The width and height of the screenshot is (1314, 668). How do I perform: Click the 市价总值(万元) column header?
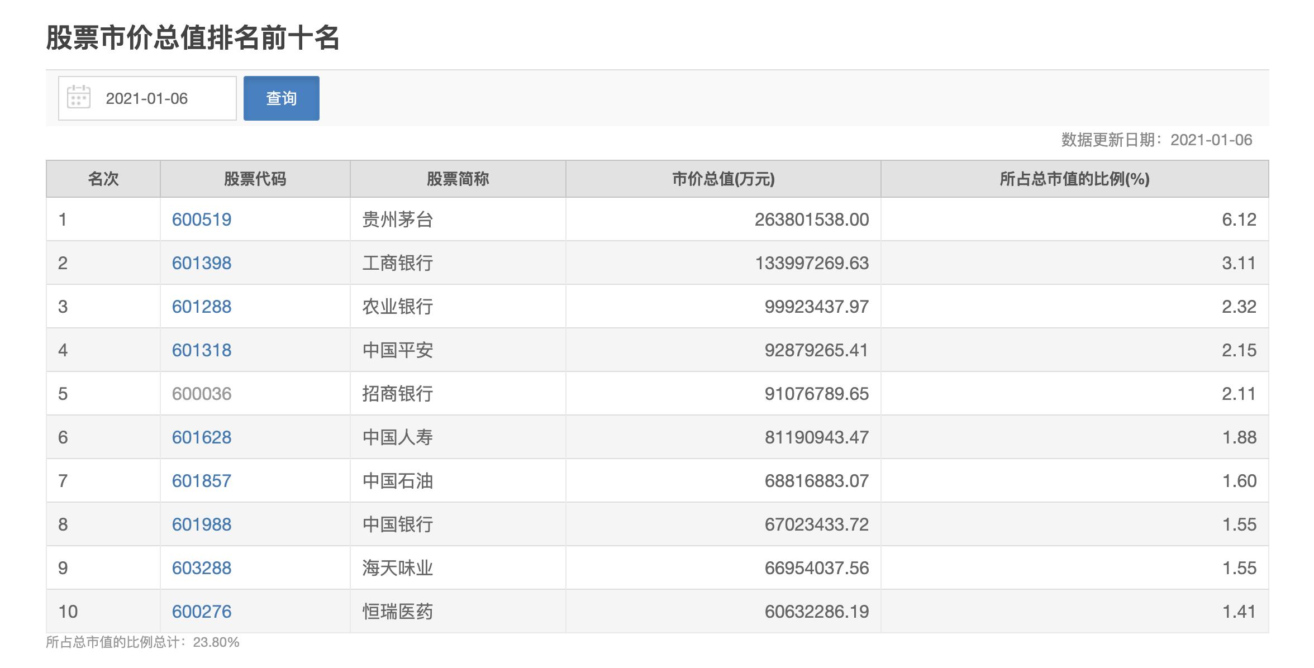pos(723,179)
